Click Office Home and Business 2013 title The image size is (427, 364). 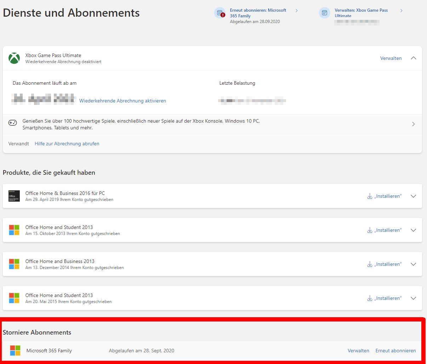[x=60, y=261]
